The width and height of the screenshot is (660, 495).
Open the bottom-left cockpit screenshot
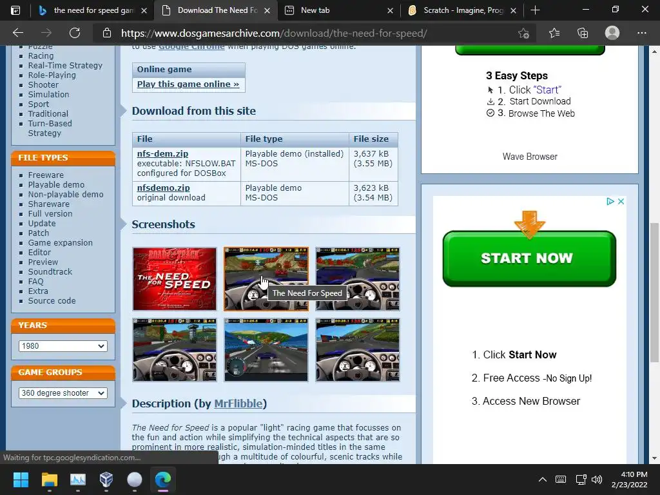click(x=174, y=350)
